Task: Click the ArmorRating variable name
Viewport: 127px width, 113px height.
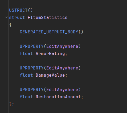Action: tap(50, 54)
